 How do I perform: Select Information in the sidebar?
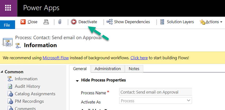26,79
